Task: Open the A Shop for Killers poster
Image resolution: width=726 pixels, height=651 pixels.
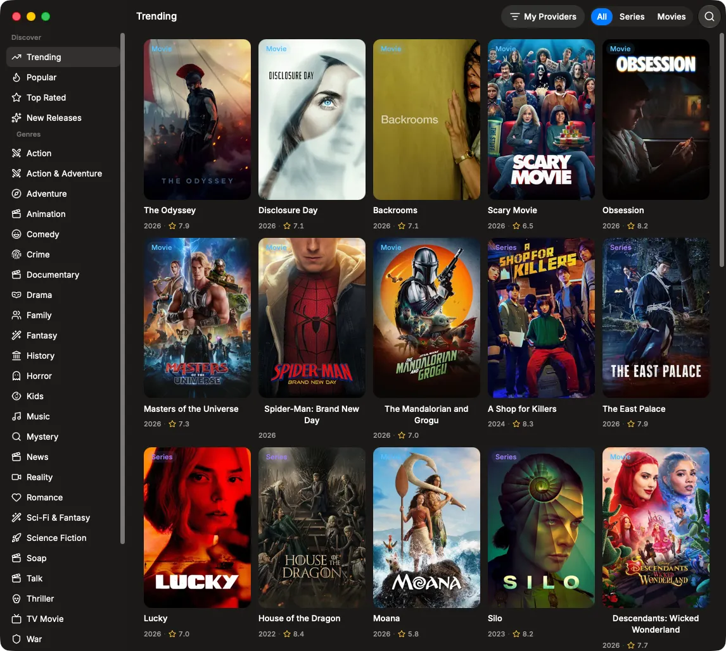Action: tap(541, 318)
